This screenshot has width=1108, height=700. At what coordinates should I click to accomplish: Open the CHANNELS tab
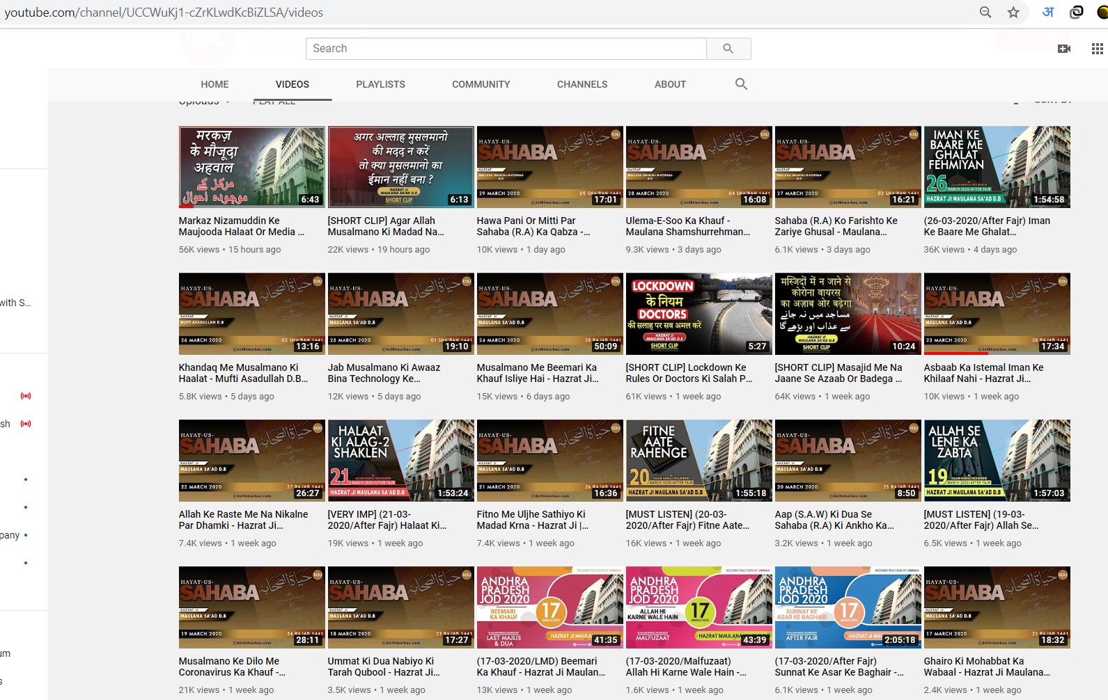(582, 84)
